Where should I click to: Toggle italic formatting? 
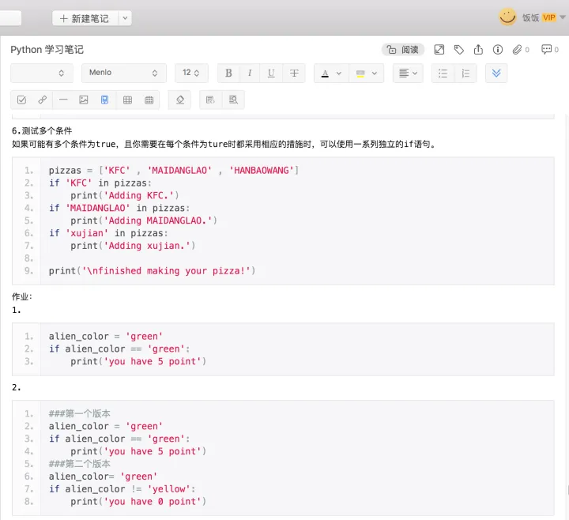click(250, 73)
